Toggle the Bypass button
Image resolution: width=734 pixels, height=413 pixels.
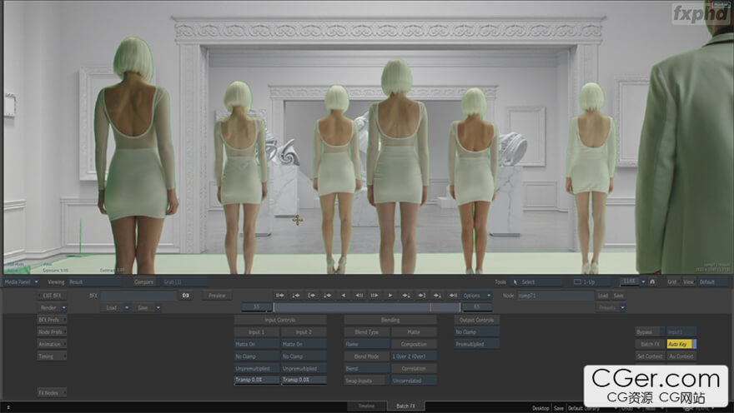coord(650,331)
